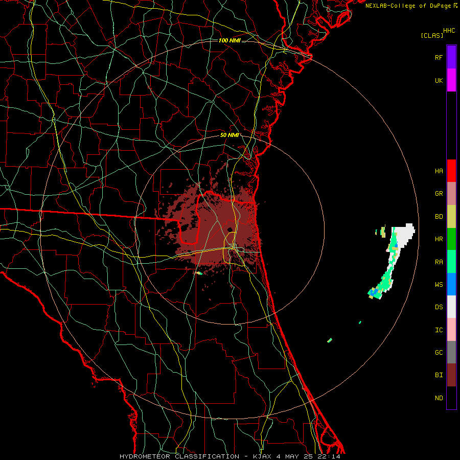The width and height of the screenshot is (460, 460).
Task: Click the HHC product label
Action: click(x=449, y=31)
